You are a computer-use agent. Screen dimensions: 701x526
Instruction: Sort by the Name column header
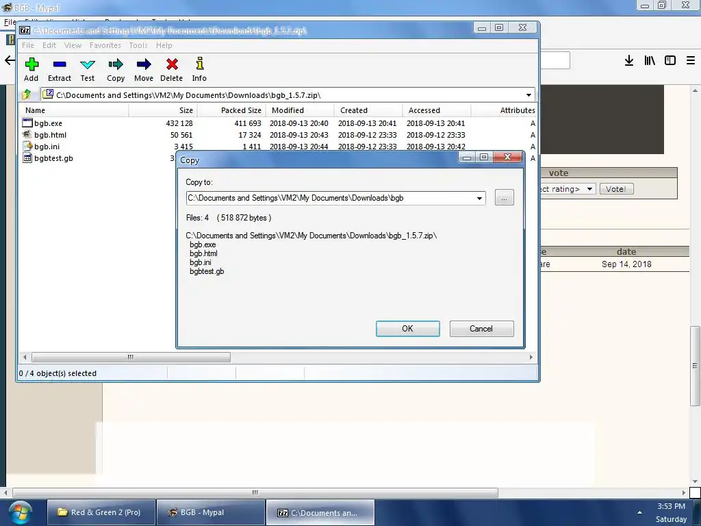click(74, 110)
